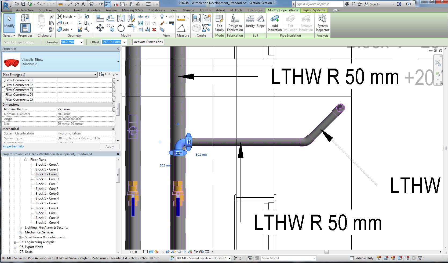Viewport: 448px width, 263px height.
Task: Click the Favorites star icon
Action: (x=360, y=4)
